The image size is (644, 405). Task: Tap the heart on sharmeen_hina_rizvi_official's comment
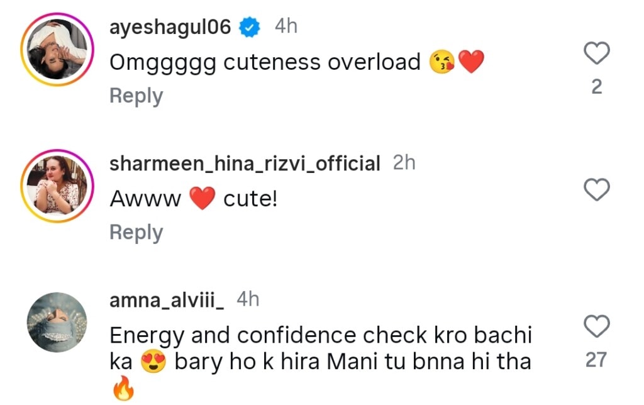(x=597, y=189)
